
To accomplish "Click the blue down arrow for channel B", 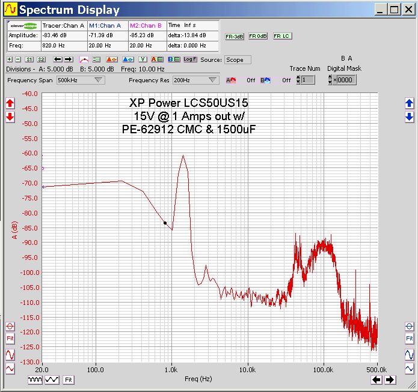I will [409, 117].
